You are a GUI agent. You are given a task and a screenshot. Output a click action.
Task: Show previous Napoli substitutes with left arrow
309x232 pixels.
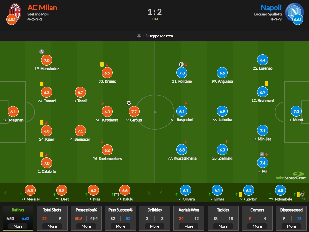pyautogui.click(x=161, y=193)
